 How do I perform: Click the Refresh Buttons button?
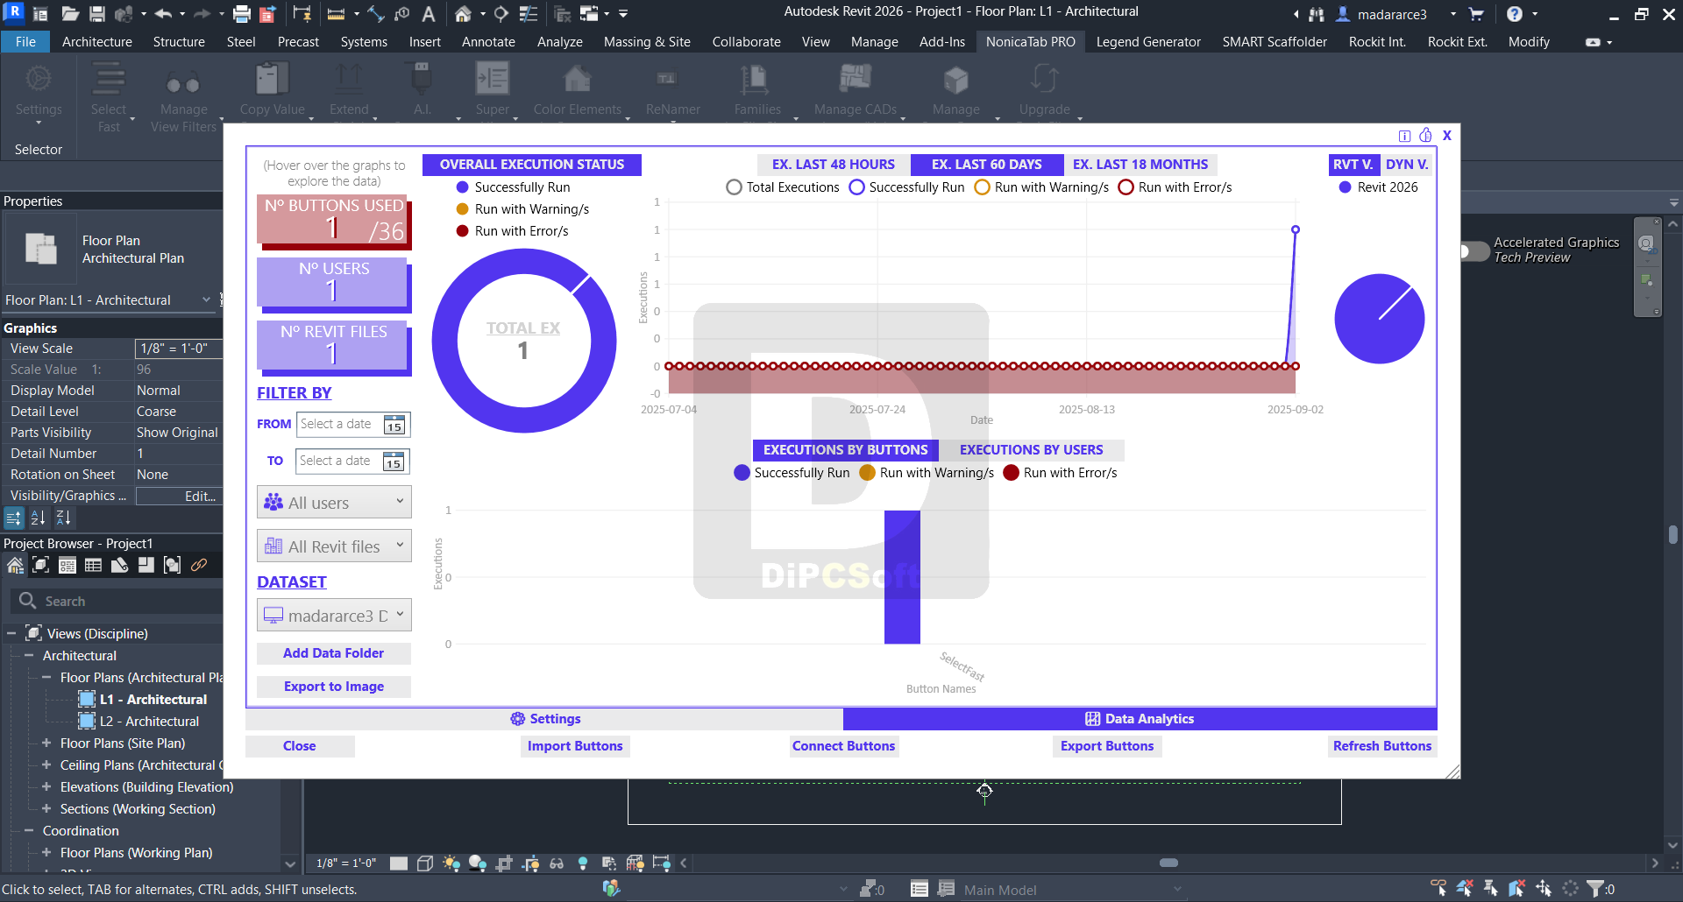(x=1382, y=746)
